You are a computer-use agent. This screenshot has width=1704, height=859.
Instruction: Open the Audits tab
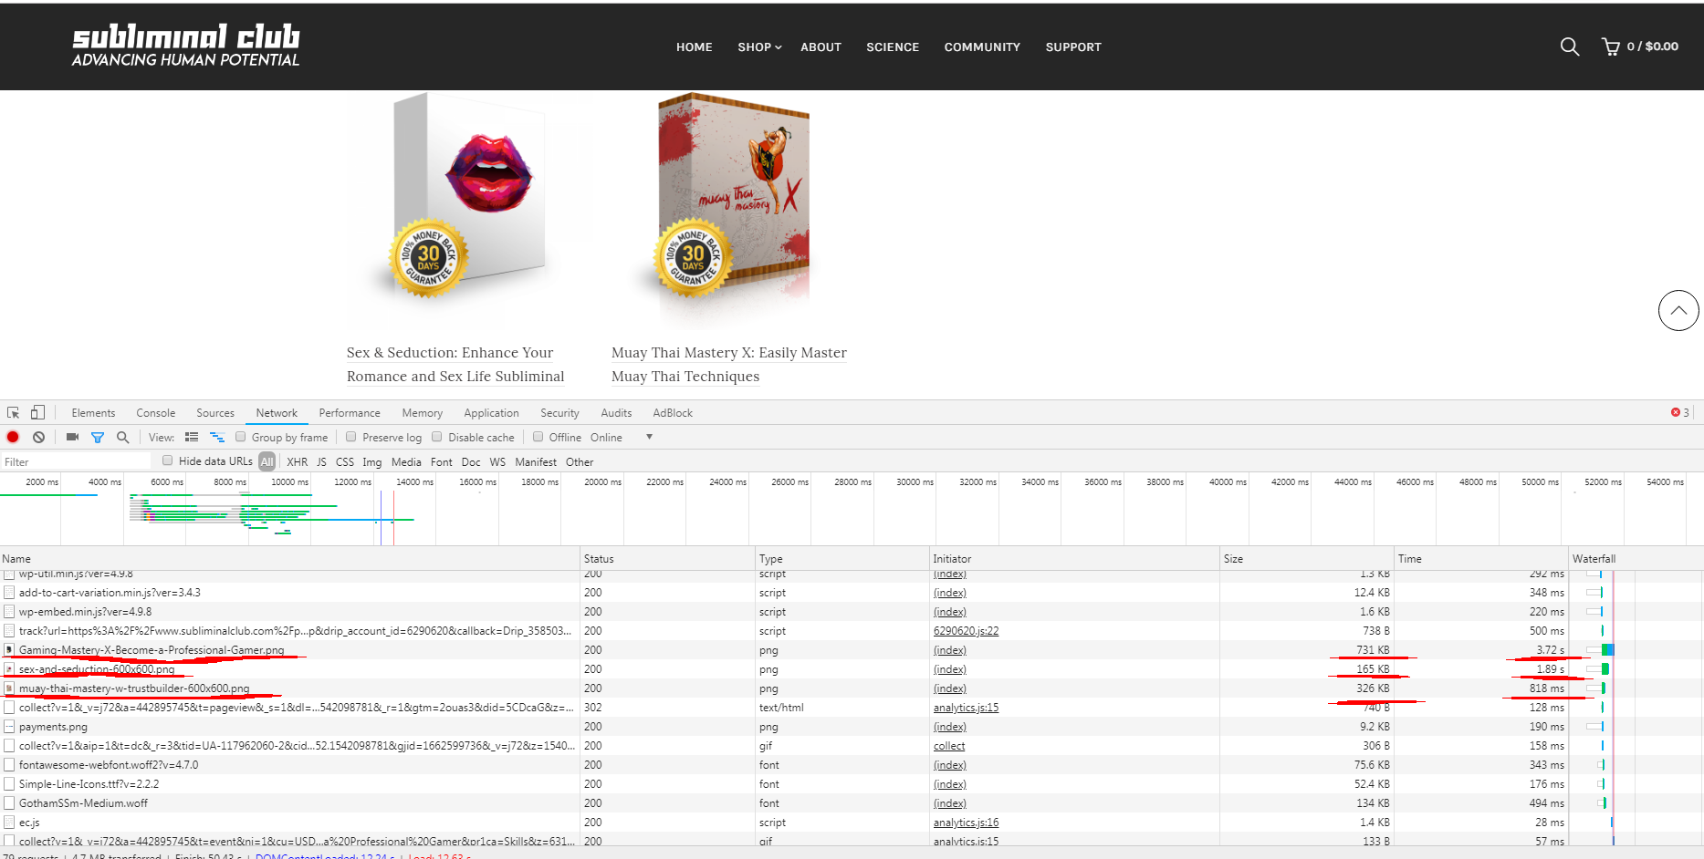[x=616, y=413]
